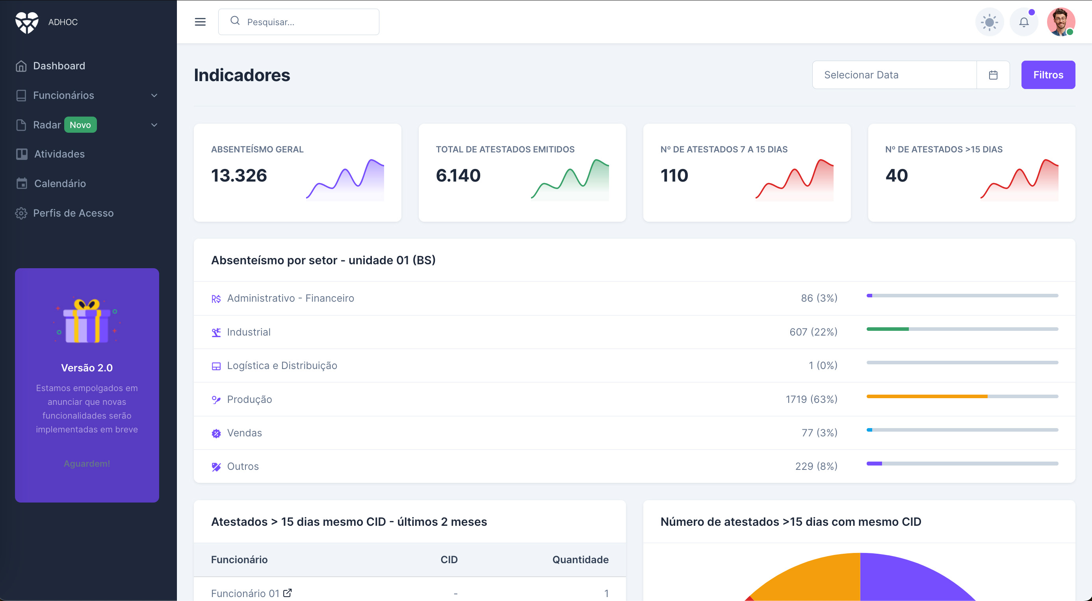Click the Aguardem! link
The width and height of the screenshot is (1092, 601).
tap(87, 464)
